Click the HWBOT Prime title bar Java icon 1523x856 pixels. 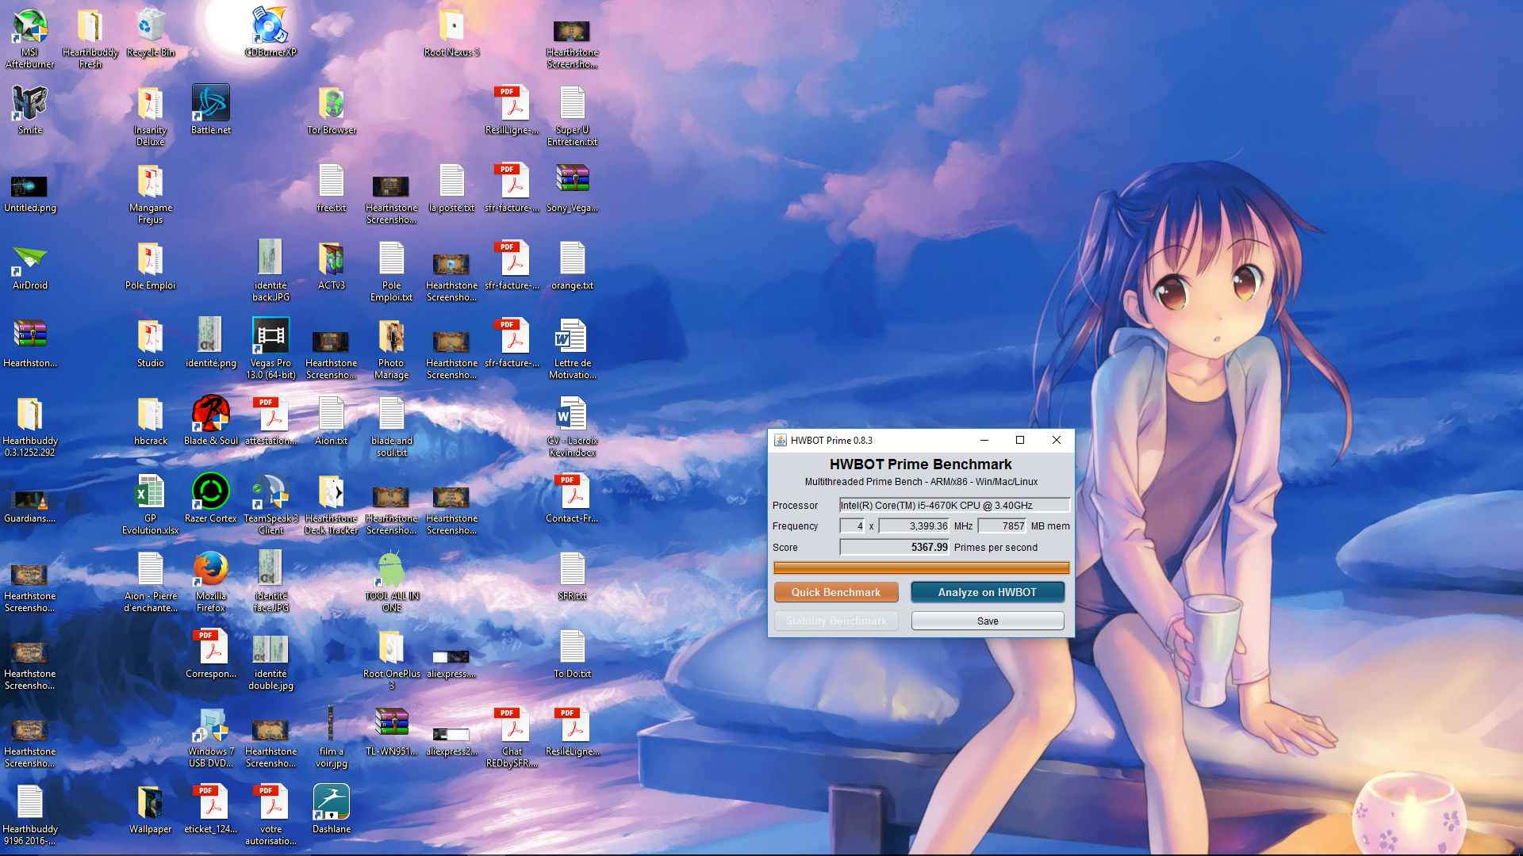(x=781, y=440)
